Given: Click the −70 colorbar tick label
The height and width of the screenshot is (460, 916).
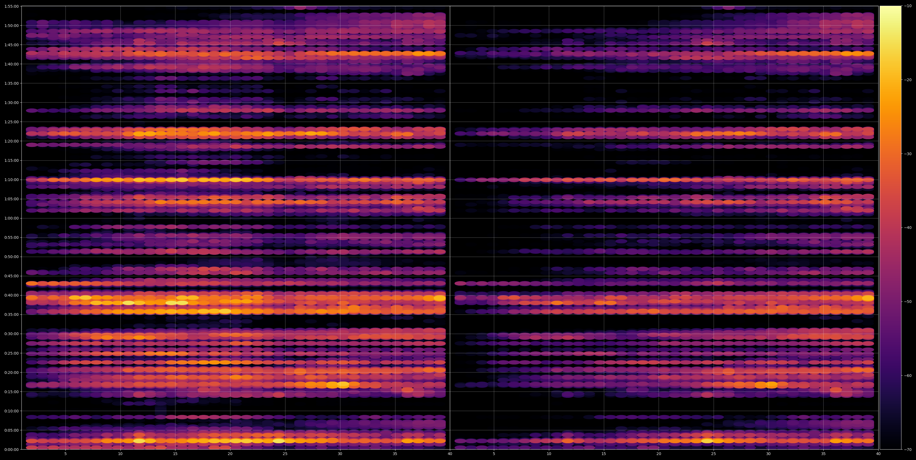Looking at the screenshot, I should click(x=907, y=449).
